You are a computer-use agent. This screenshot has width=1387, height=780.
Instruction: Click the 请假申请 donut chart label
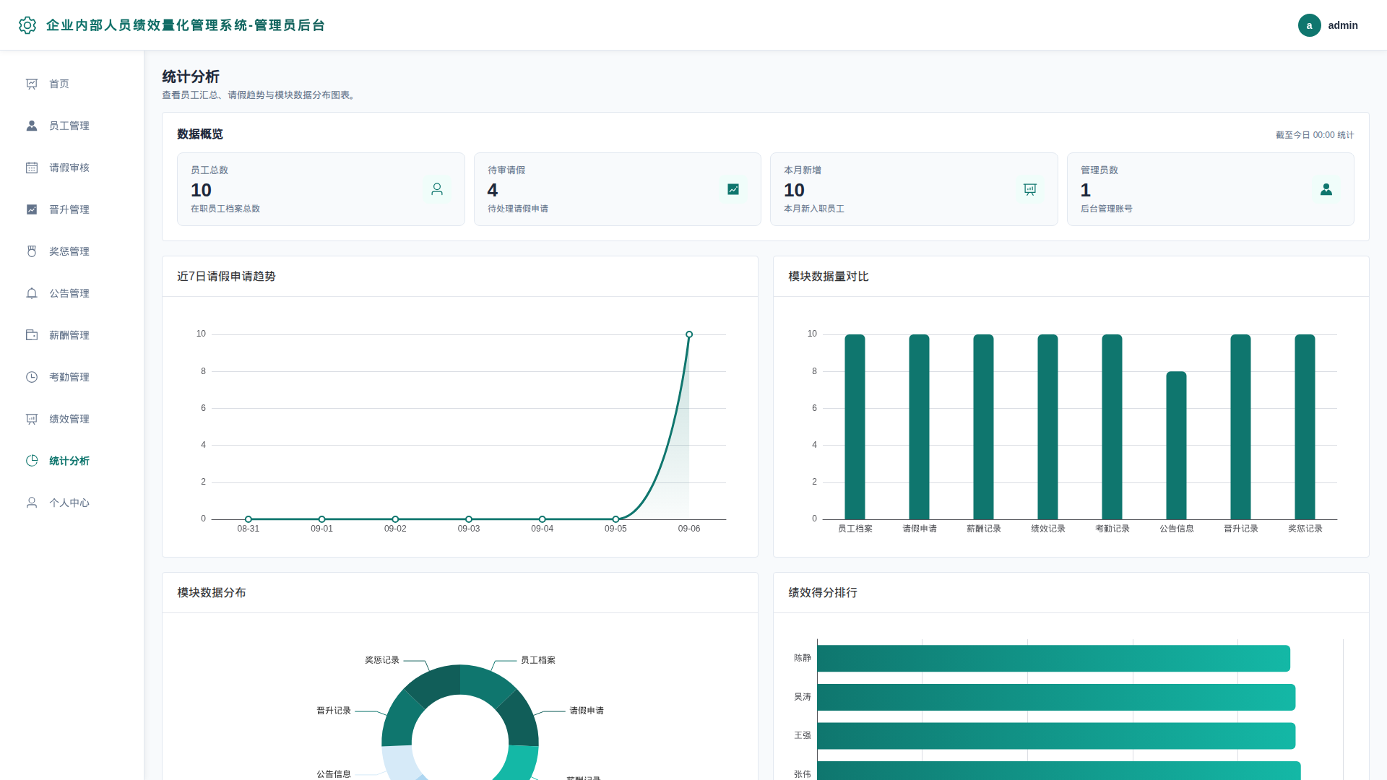[587, 711]
